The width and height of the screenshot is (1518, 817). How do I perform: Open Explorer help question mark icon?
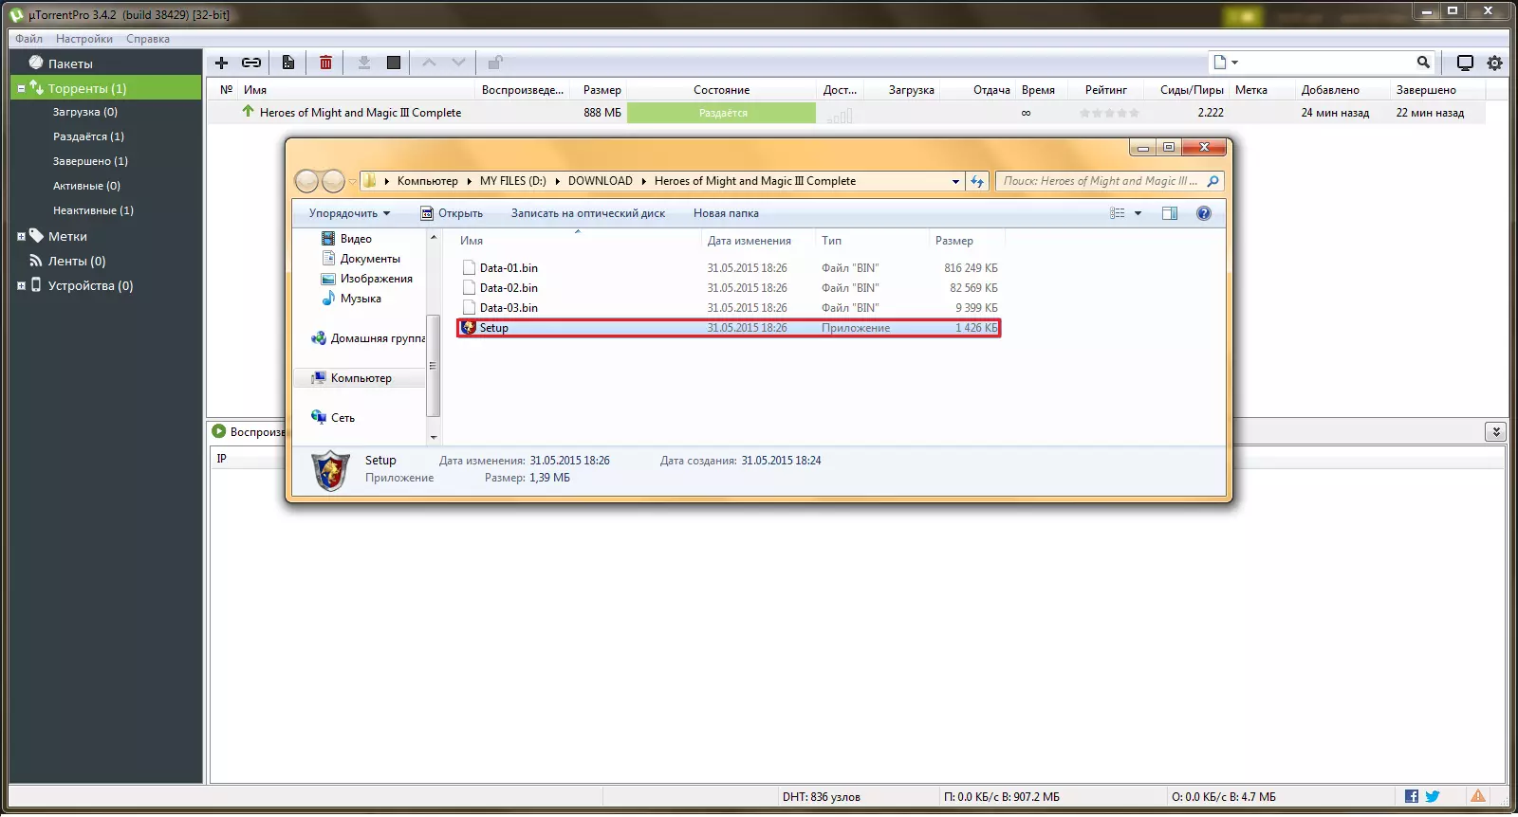[1204, 213]
